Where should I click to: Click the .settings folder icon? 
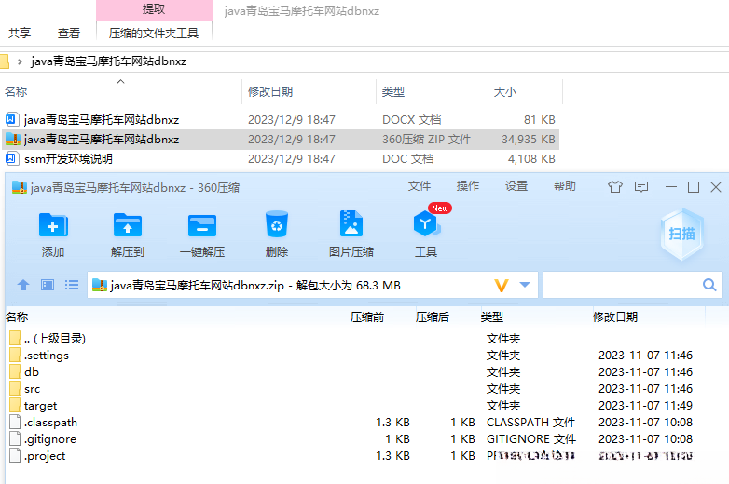(15, 356)
